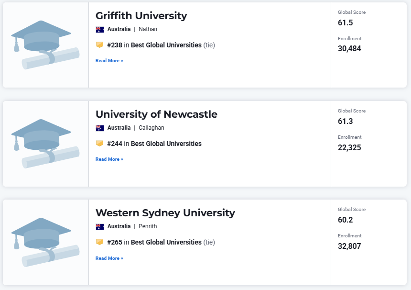Click Read More under Western Sydney University

tap(109, 258)
